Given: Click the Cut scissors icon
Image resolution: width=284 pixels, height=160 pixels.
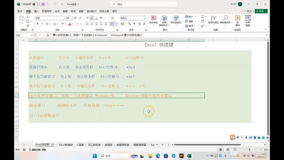Looking at the screenshot, I should click(28, 17).
